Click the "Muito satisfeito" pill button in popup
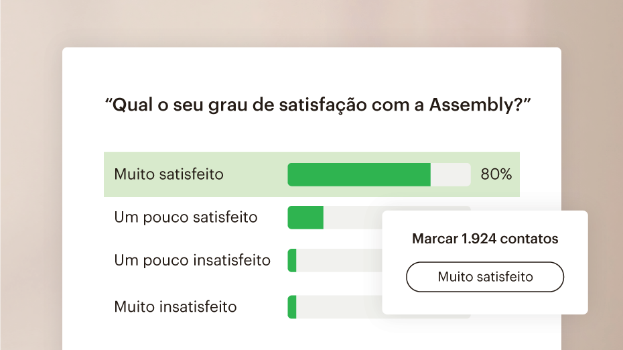Screen dimensions: 623x350 point(485,277)
